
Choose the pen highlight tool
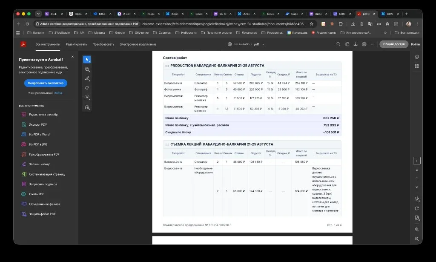[87, 78]
